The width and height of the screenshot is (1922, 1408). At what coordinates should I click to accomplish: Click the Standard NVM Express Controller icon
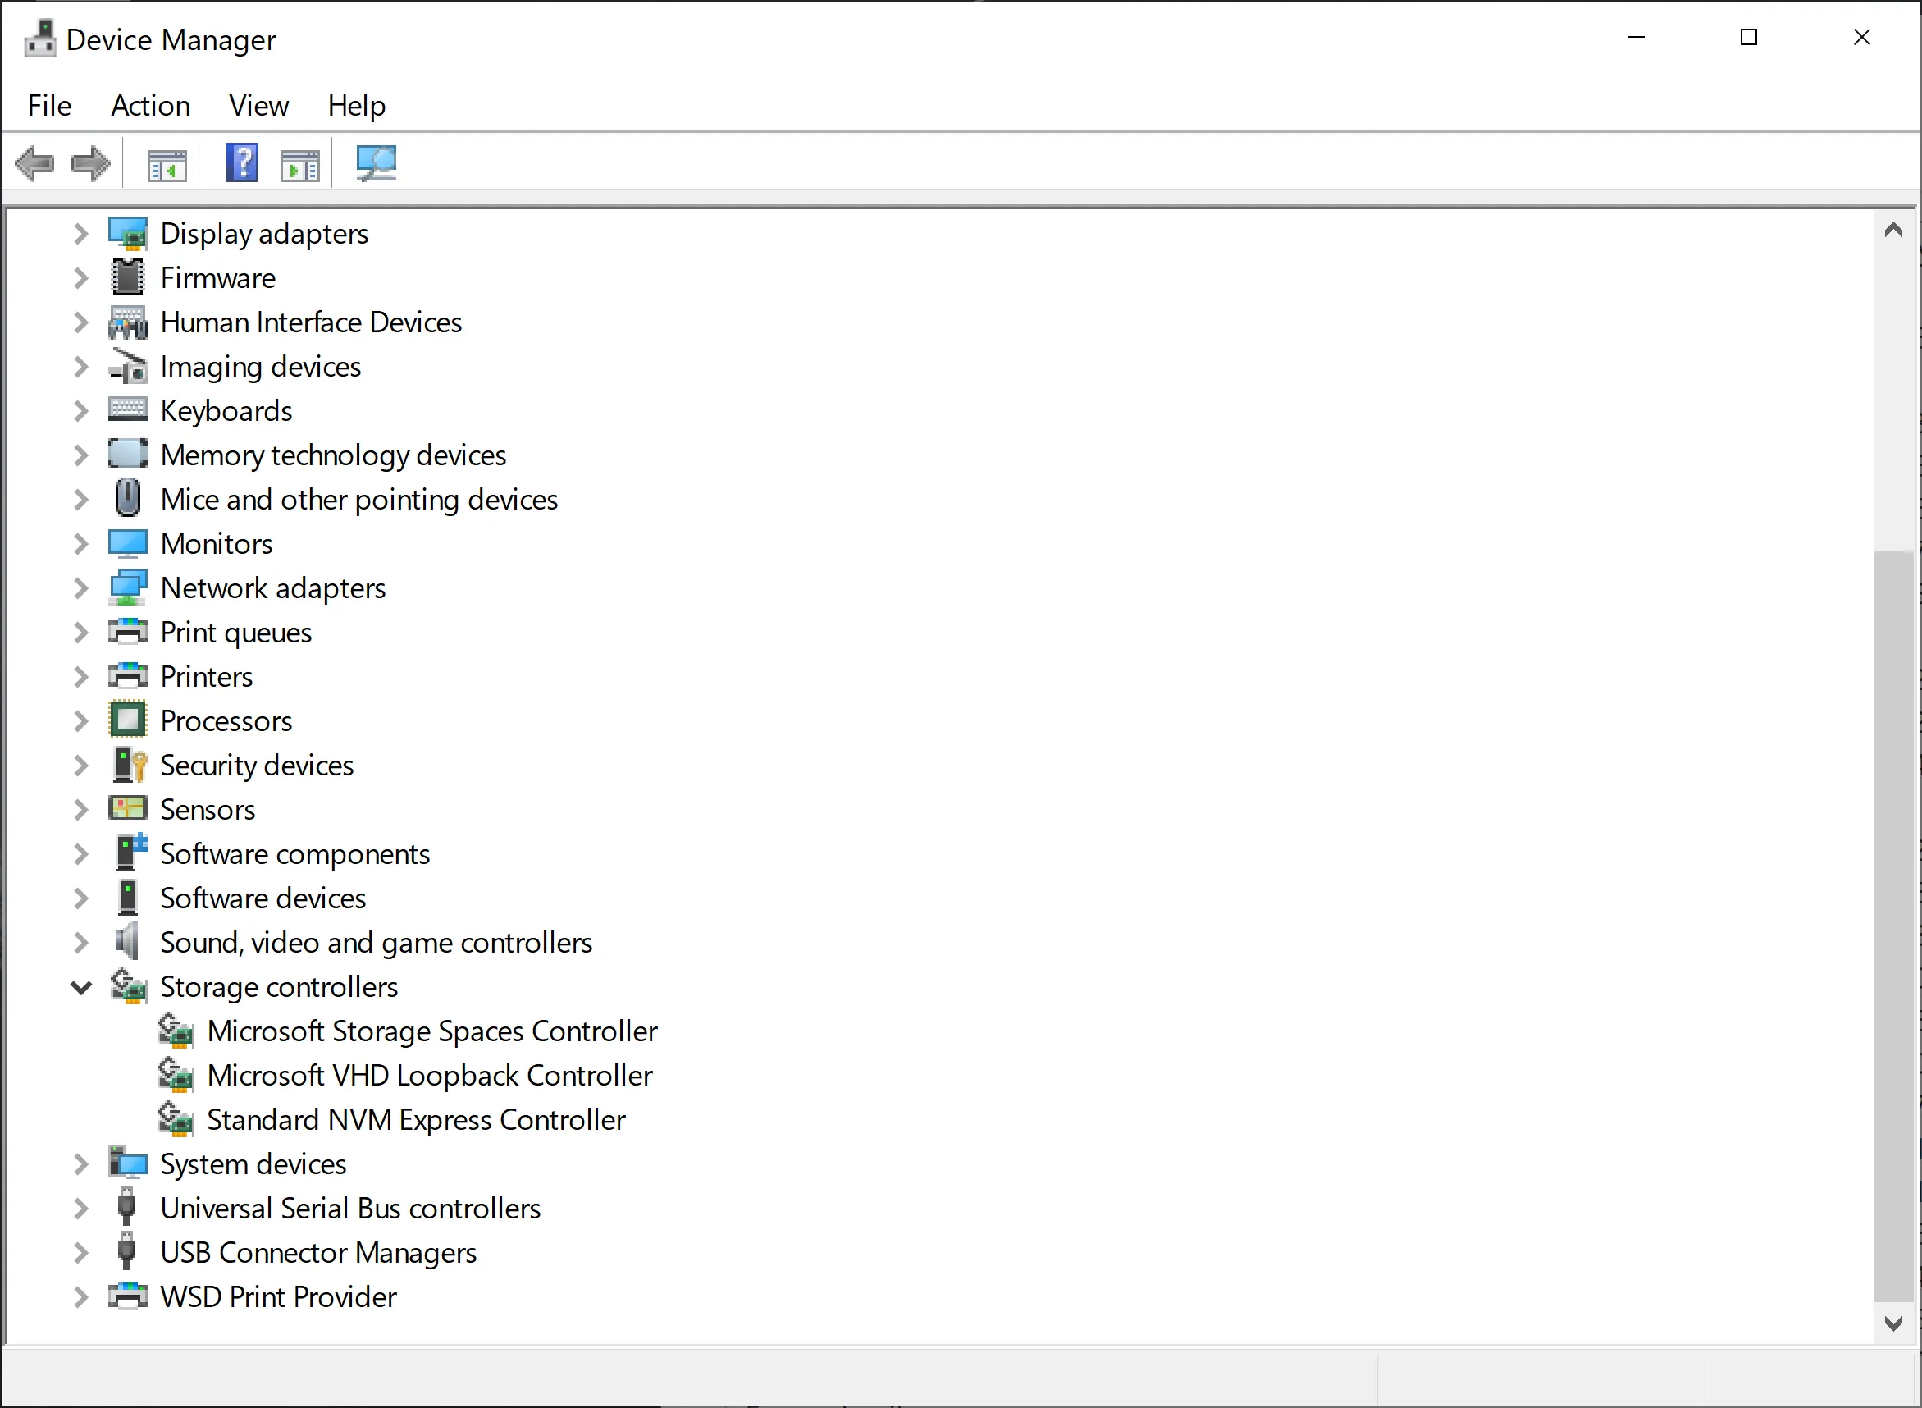(176, 1119)
